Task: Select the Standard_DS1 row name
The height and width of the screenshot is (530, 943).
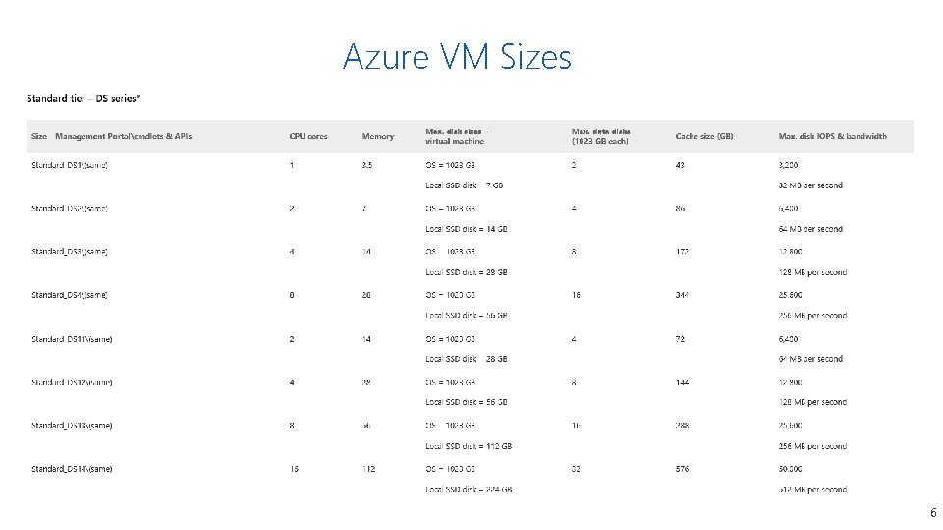Action: 70,165
